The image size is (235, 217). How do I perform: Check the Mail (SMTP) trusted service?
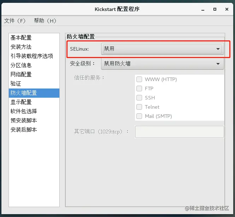coord(139,116)
